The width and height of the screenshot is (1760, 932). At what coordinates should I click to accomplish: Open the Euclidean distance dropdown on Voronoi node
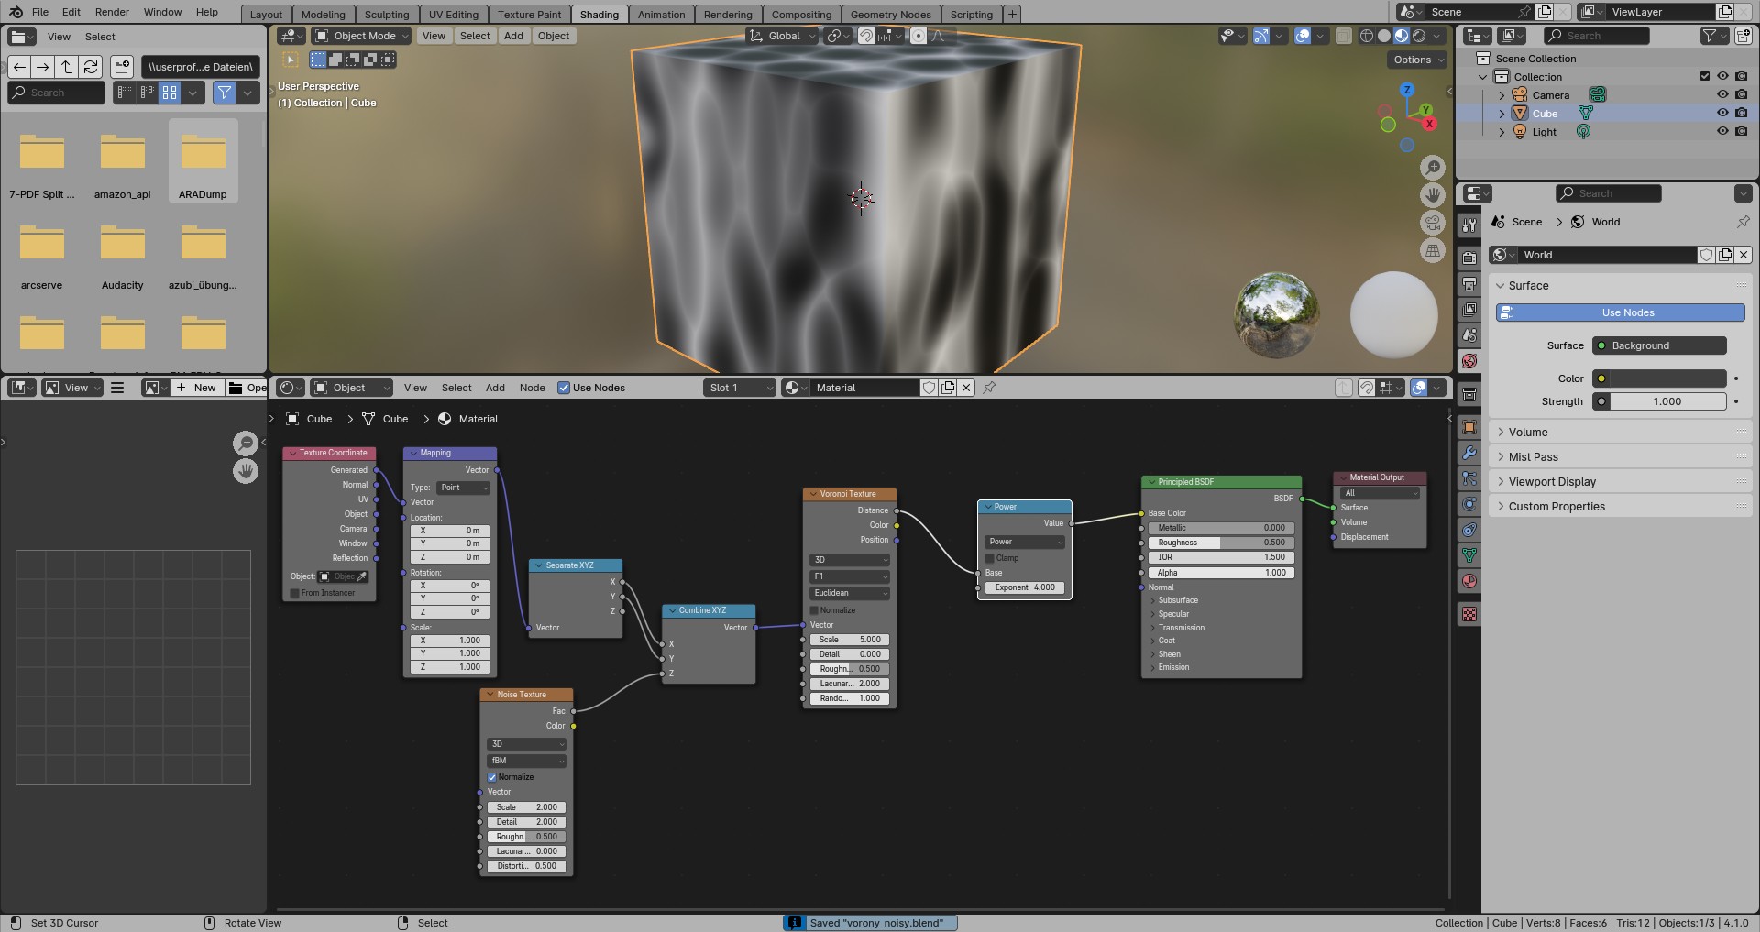(x=850, y=593)
